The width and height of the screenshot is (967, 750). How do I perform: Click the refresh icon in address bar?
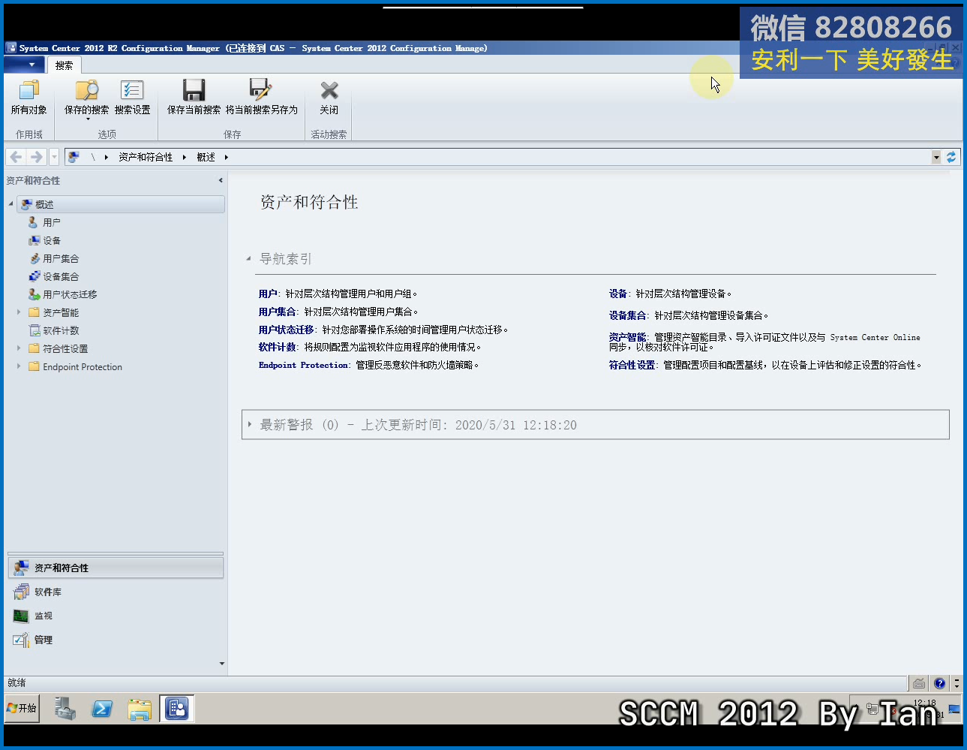(951, 157)
